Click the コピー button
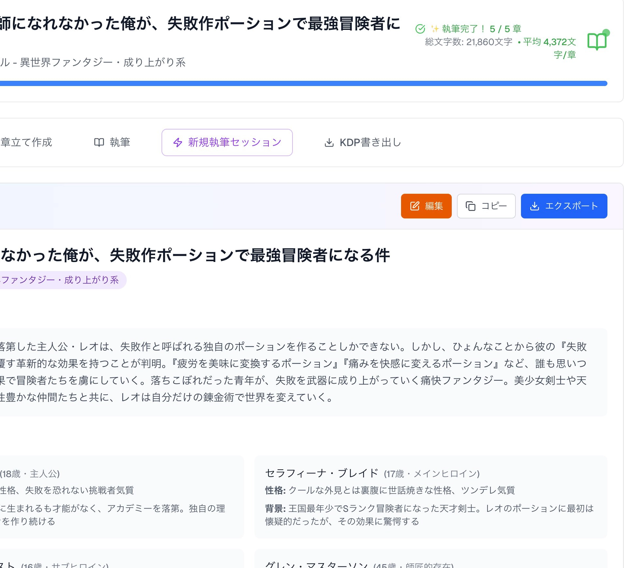 (486, 206)
